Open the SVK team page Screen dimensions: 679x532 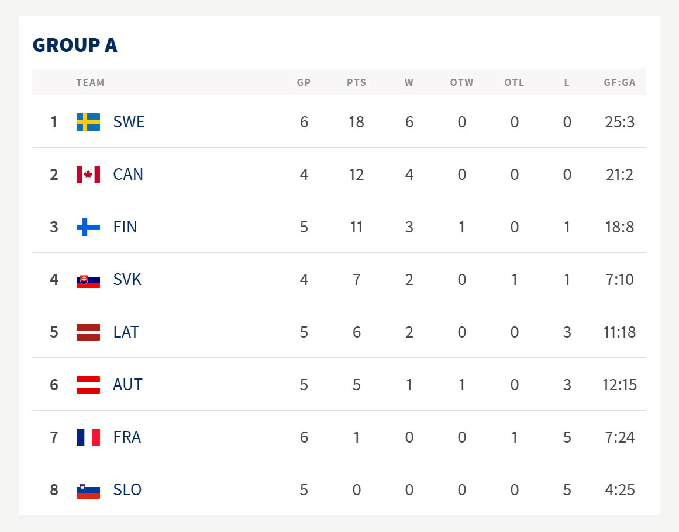pyautogui.click(x=127, y=280)
